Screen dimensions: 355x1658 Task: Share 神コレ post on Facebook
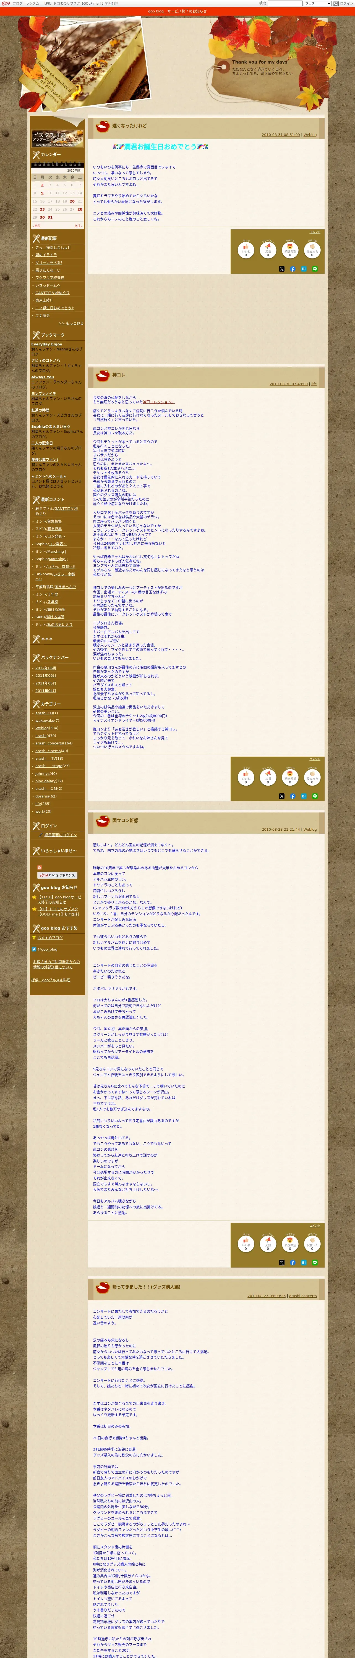293,796
